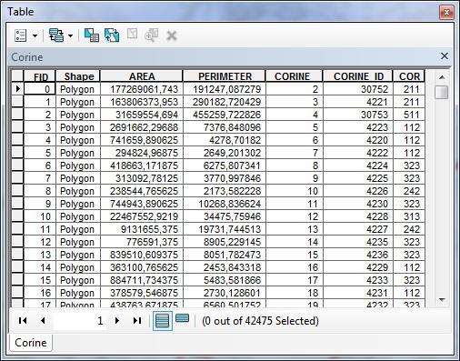
Task: Click PERIMETER cell 3770,997846
Action: 225,178
